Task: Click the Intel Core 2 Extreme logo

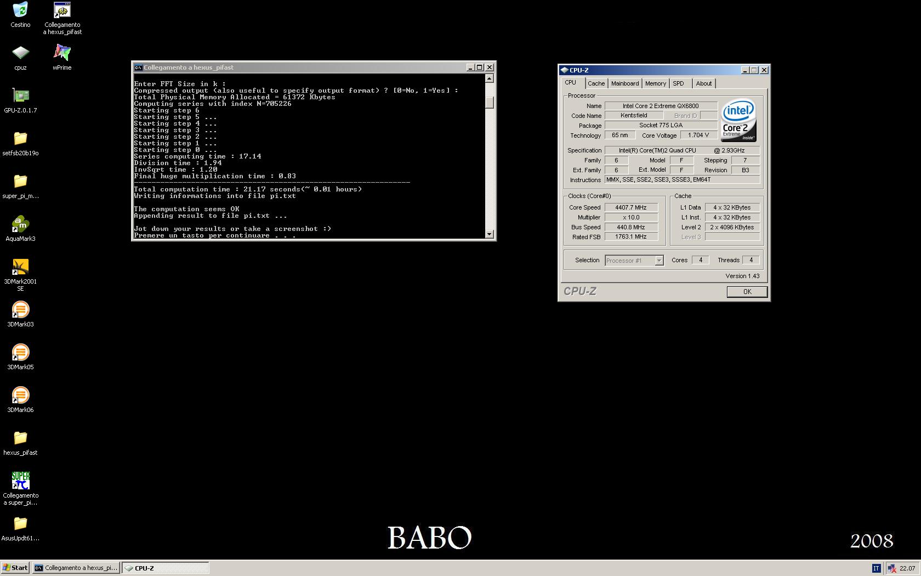Action: [738, 120]
